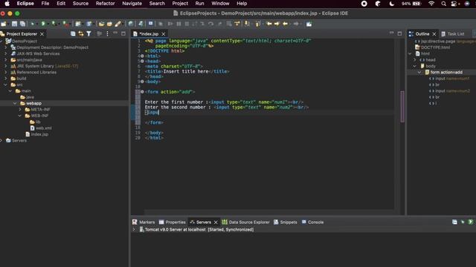Open the File menu
The image size is (476, 267).
point(45,4)
